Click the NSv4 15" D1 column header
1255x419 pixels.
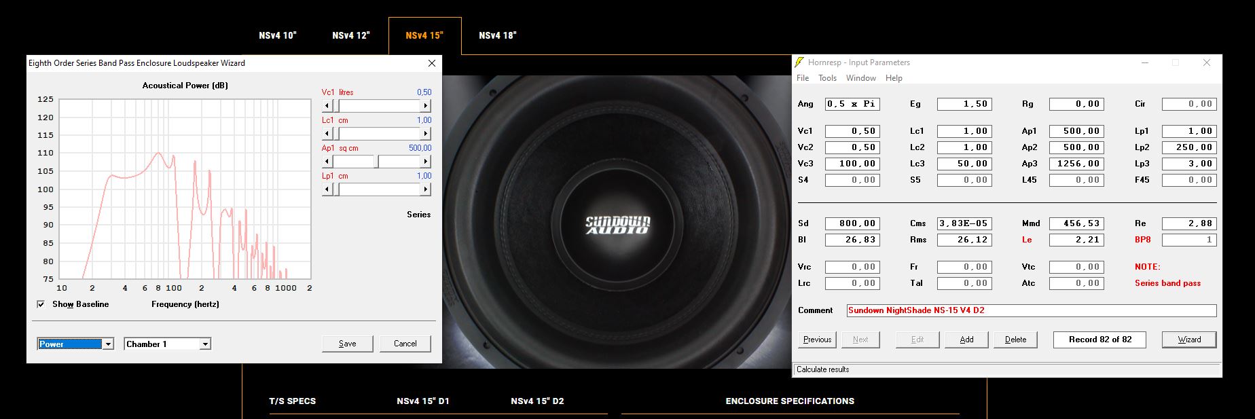(x=423, y=401)
